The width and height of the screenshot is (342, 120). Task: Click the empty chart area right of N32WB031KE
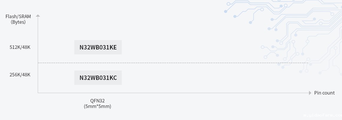click(x=192, y=47)
